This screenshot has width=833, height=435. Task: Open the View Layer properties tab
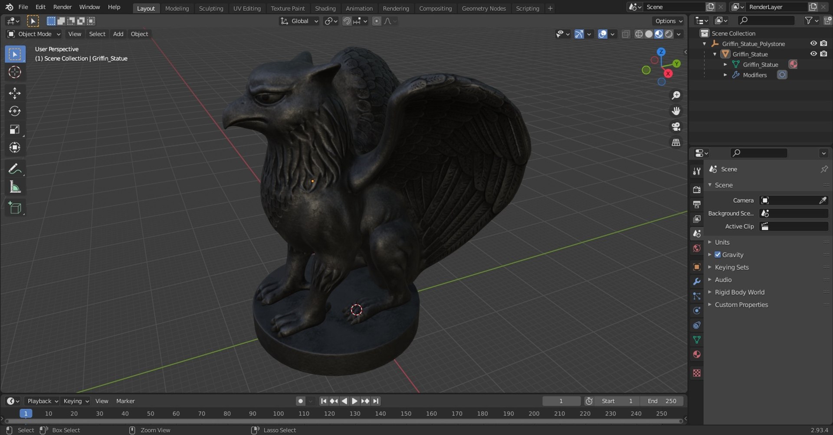coord(697,219)
